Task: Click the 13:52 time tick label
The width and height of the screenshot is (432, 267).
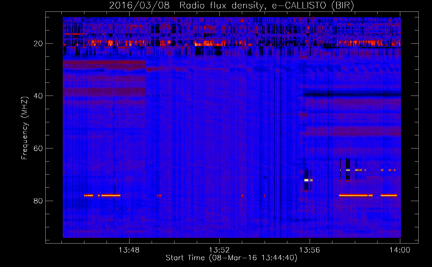Action: [x=219, y=250]
